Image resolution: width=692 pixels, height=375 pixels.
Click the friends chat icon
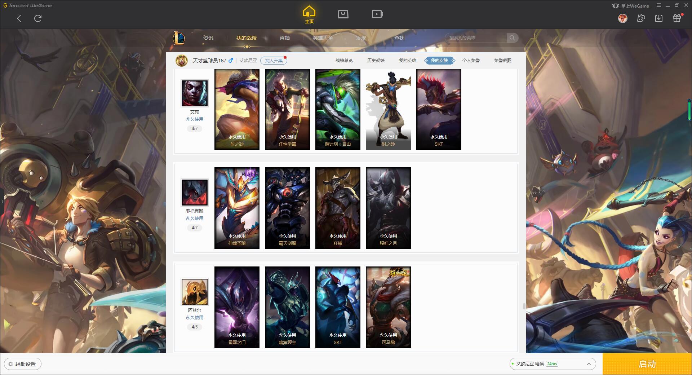[641, 18]
